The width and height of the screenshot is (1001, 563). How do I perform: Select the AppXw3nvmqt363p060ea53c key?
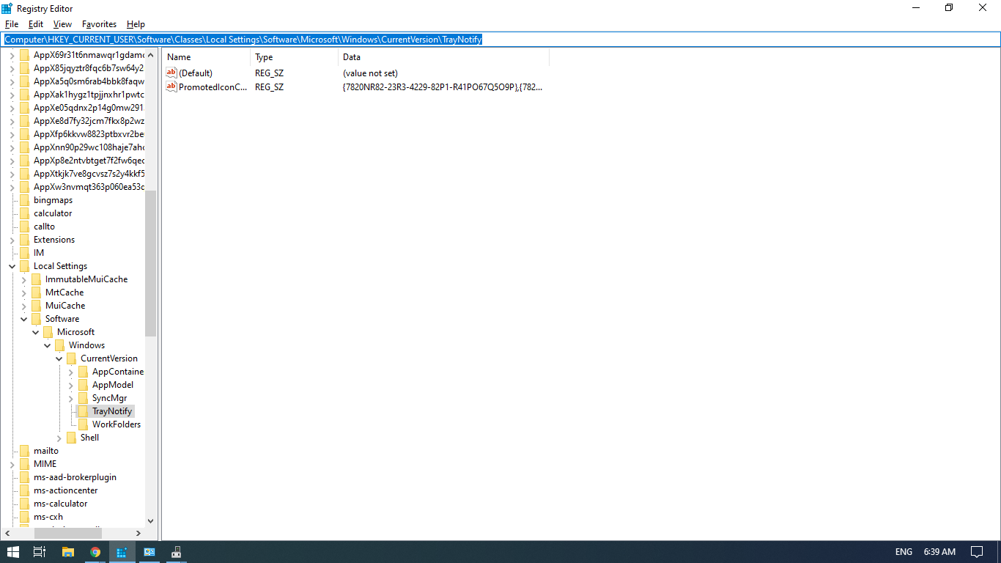[89, 187]
